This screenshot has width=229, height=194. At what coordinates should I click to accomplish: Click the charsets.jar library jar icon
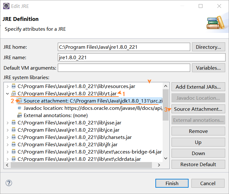[14, 137]
